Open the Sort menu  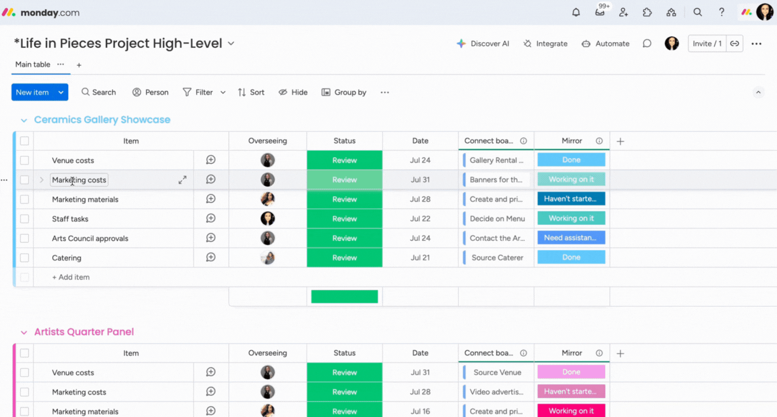(x=251, y=92)
